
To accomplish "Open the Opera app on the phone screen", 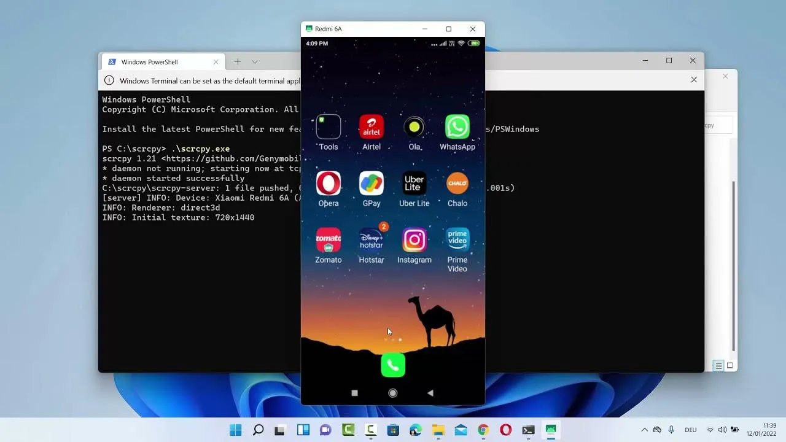I will coord(329,184).
